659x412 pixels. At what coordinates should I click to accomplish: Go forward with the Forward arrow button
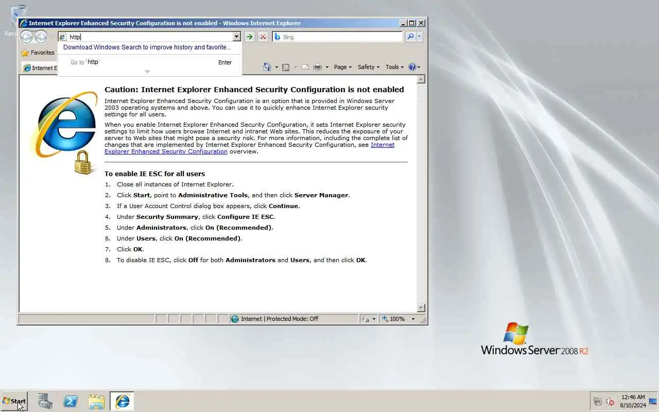(x=41, y=37)
